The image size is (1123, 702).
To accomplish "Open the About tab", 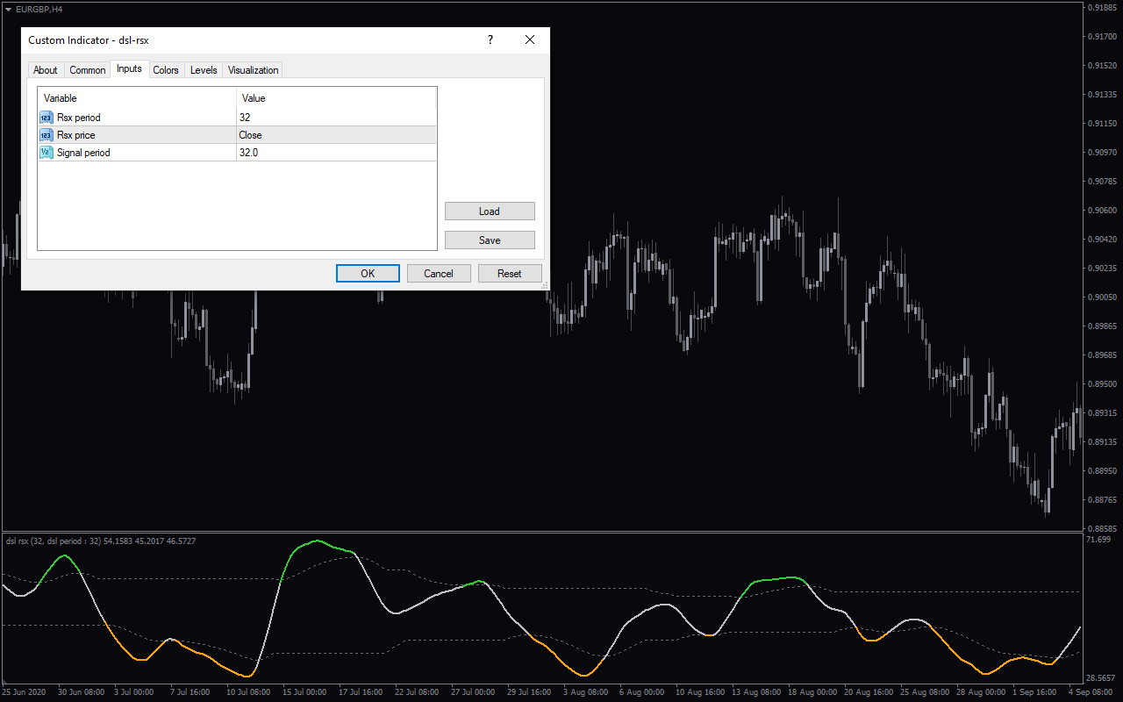I will pyautogui.click(x=46, y=70).
